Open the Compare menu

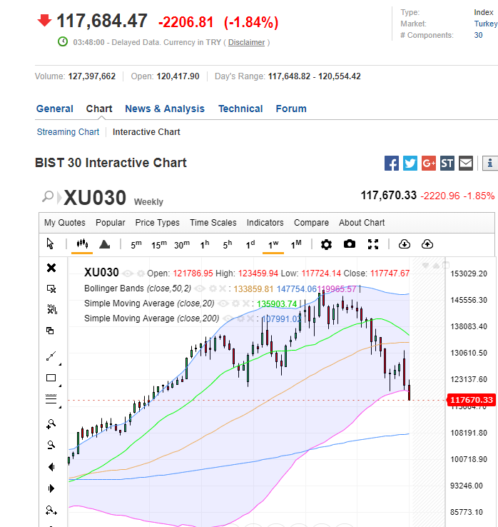(x=311, y=223)
